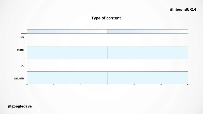Click the "Type of content" chart title
This screenshot has height=114, width=203.
[106, 18]
